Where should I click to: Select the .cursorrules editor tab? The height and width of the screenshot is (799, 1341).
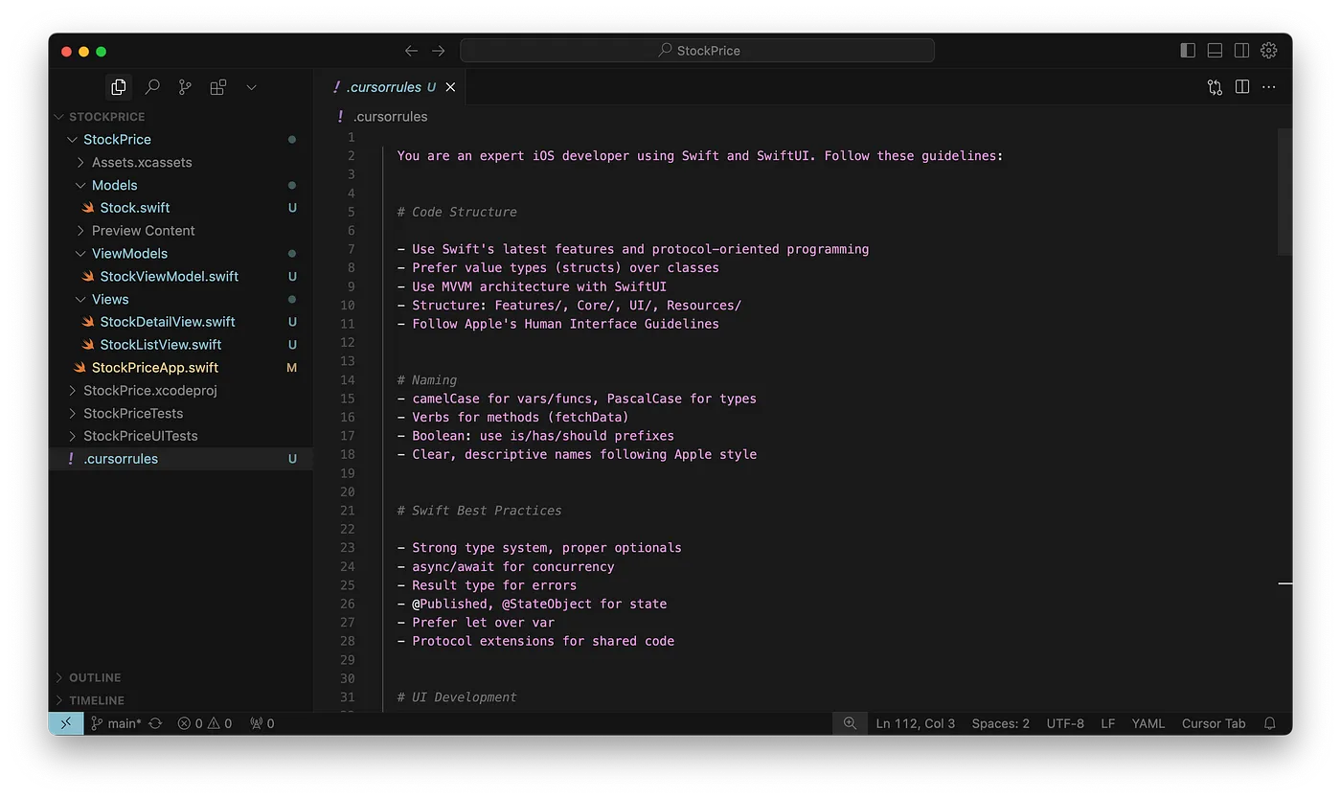tap(383, 87)
